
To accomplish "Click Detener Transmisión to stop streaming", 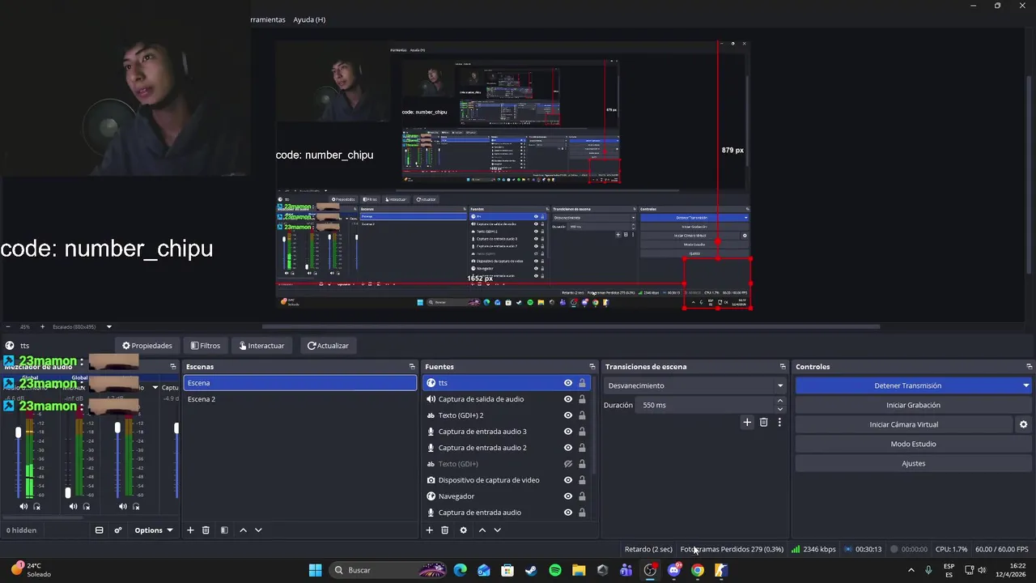I will pyautogui.click(x=907, y=385).
